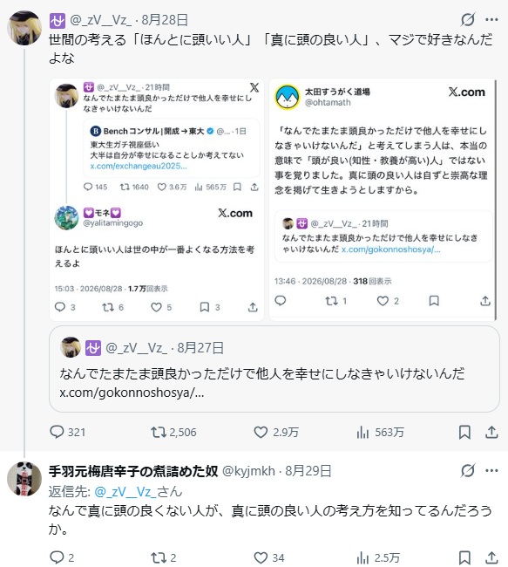508x567 pixels.
Task: Open right screenshot image of 太田すうがく道場
Action: click(x=383, y=200)
